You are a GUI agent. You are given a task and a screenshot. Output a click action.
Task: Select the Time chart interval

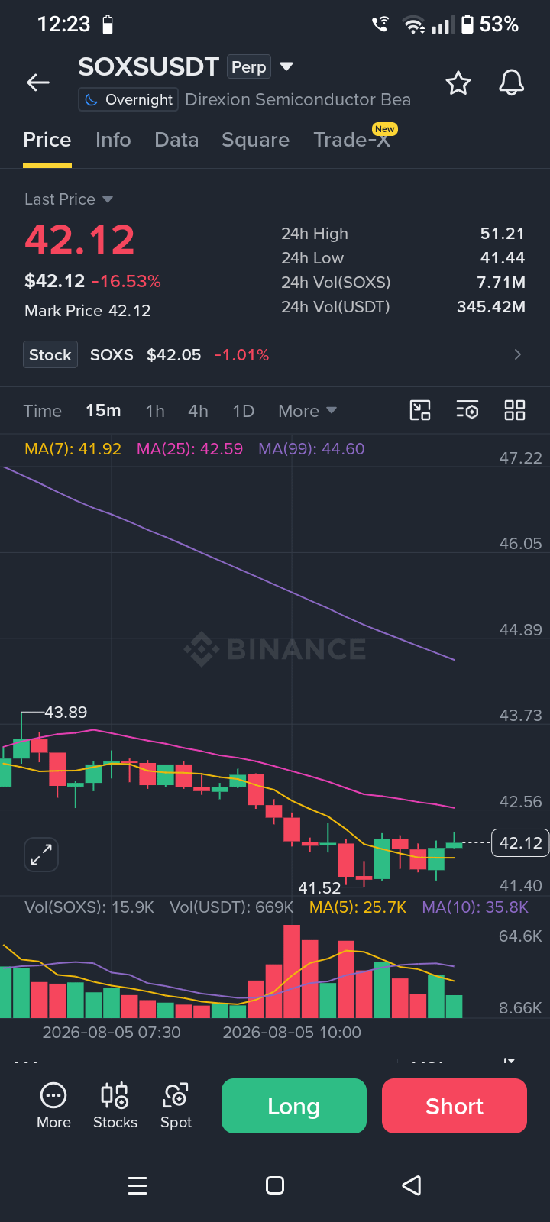43,411
